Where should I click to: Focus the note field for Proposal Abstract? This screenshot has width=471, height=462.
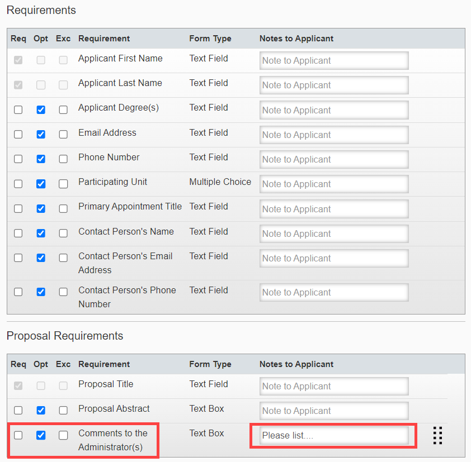click(x=334, y=411)
